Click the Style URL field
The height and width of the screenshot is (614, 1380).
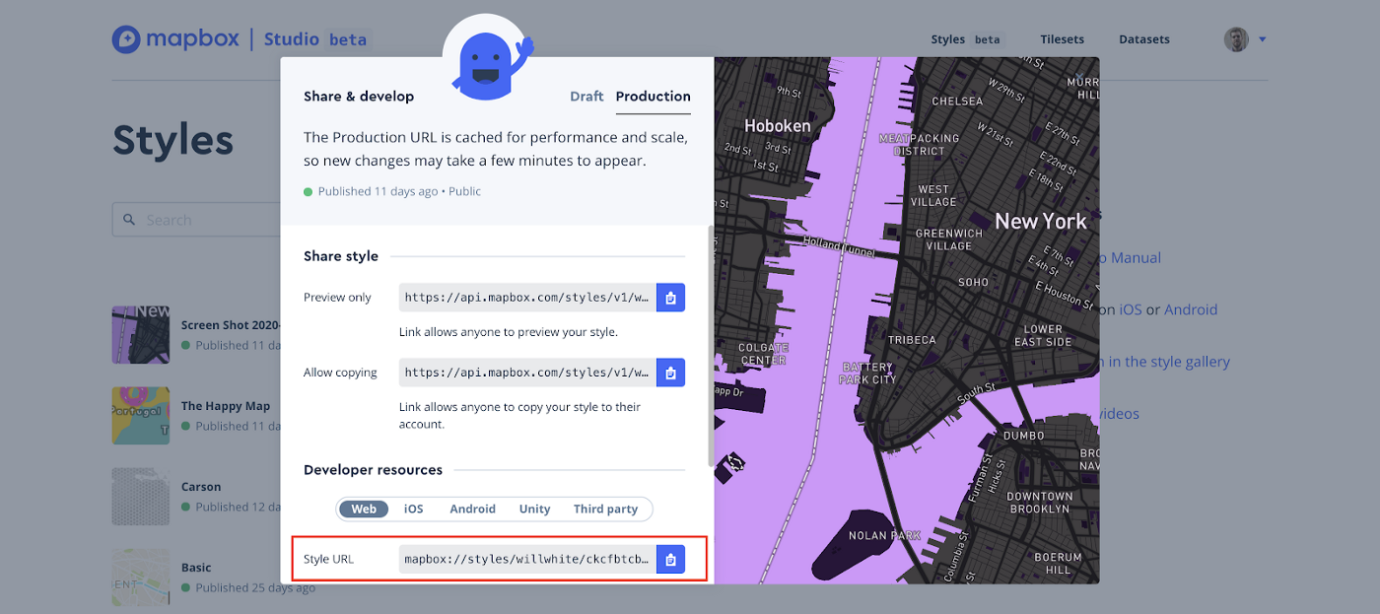[x=527, y=560]
